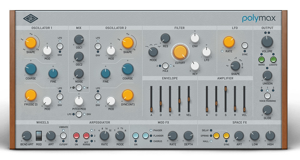The width and height of the screenshot is (300, 160).
Task: Click the wheels VIBRATO/CUTOFF destination button
Action: (x=63, y=136)
